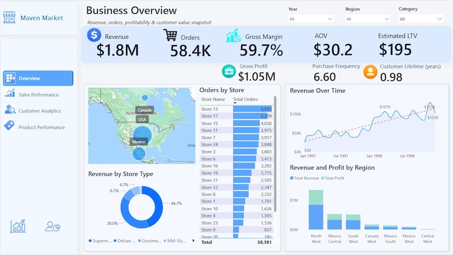Image resolution: width=453 pixels, height=255 pixels.
Task: Go to the Overview page
Action: point(38,78)
